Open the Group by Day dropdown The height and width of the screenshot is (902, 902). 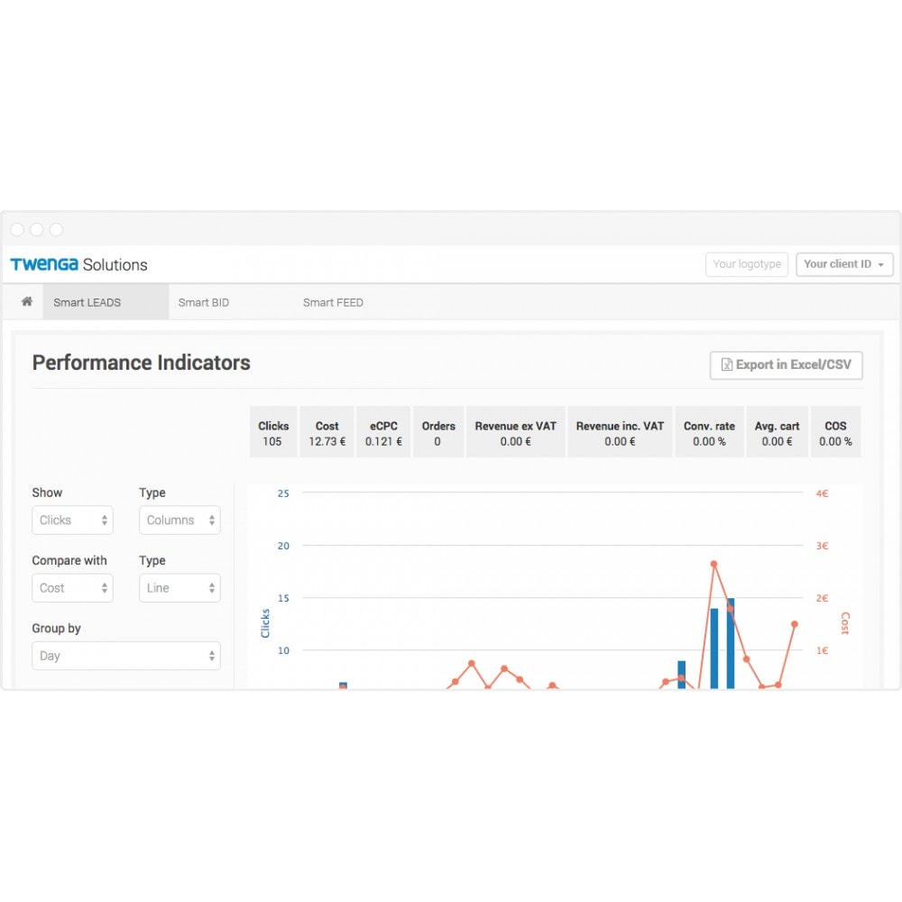click(x=126, y=656)
